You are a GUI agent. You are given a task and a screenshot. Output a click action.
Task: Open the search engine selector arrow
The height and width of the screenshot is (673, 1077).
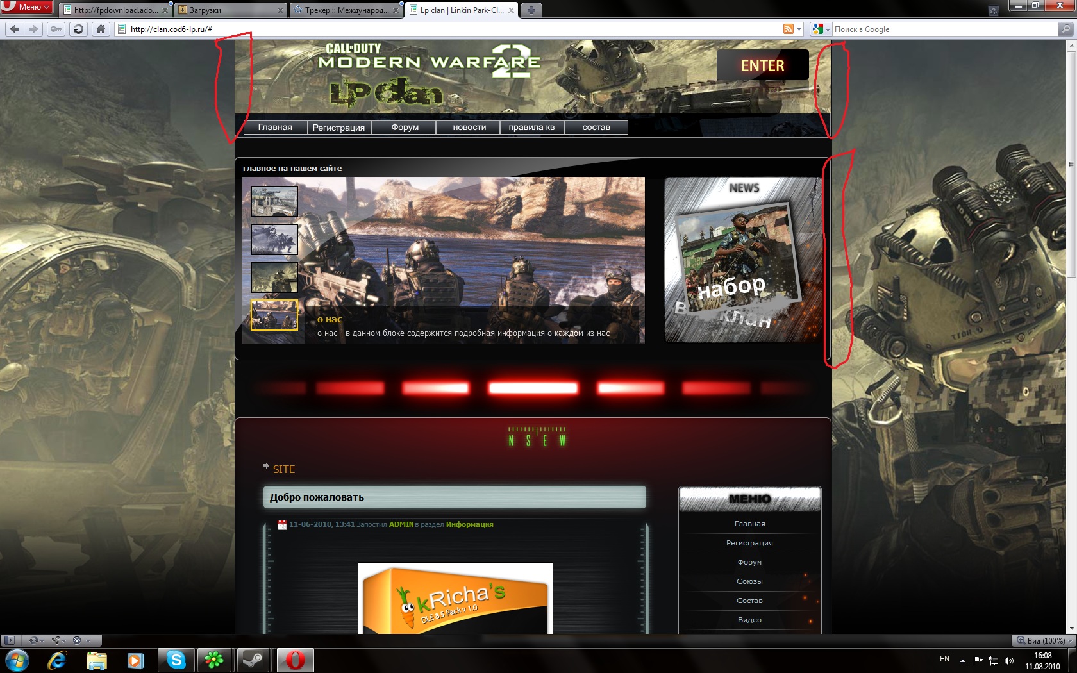point(828,29)
